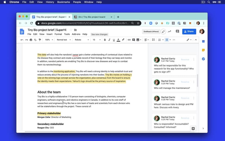225x141 pixels.
Task: Open the Add-ons menu
Action: 76,34
